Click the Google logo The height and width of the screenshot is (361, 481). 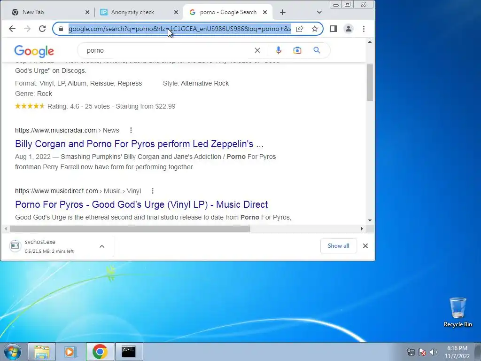pos(34,51)
